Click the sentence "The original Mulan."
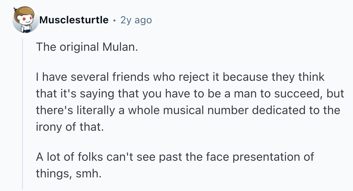Screen dimensions: 353x191 (x=87, y=47)
